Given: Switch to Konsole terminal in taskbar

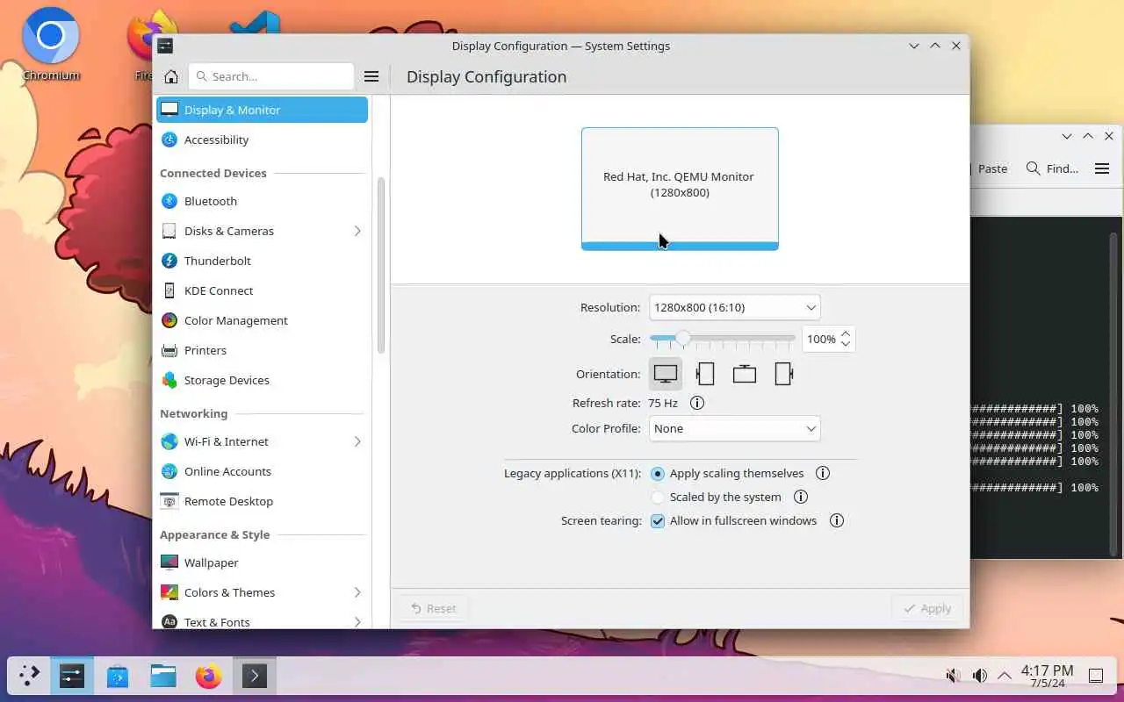Looking at the screenshot, I should [x=255, y=676].
